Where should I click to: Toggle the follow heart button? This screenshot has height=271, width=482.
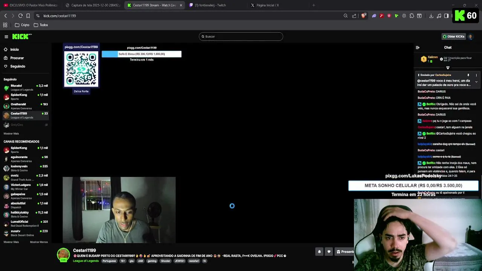[329, 252]
